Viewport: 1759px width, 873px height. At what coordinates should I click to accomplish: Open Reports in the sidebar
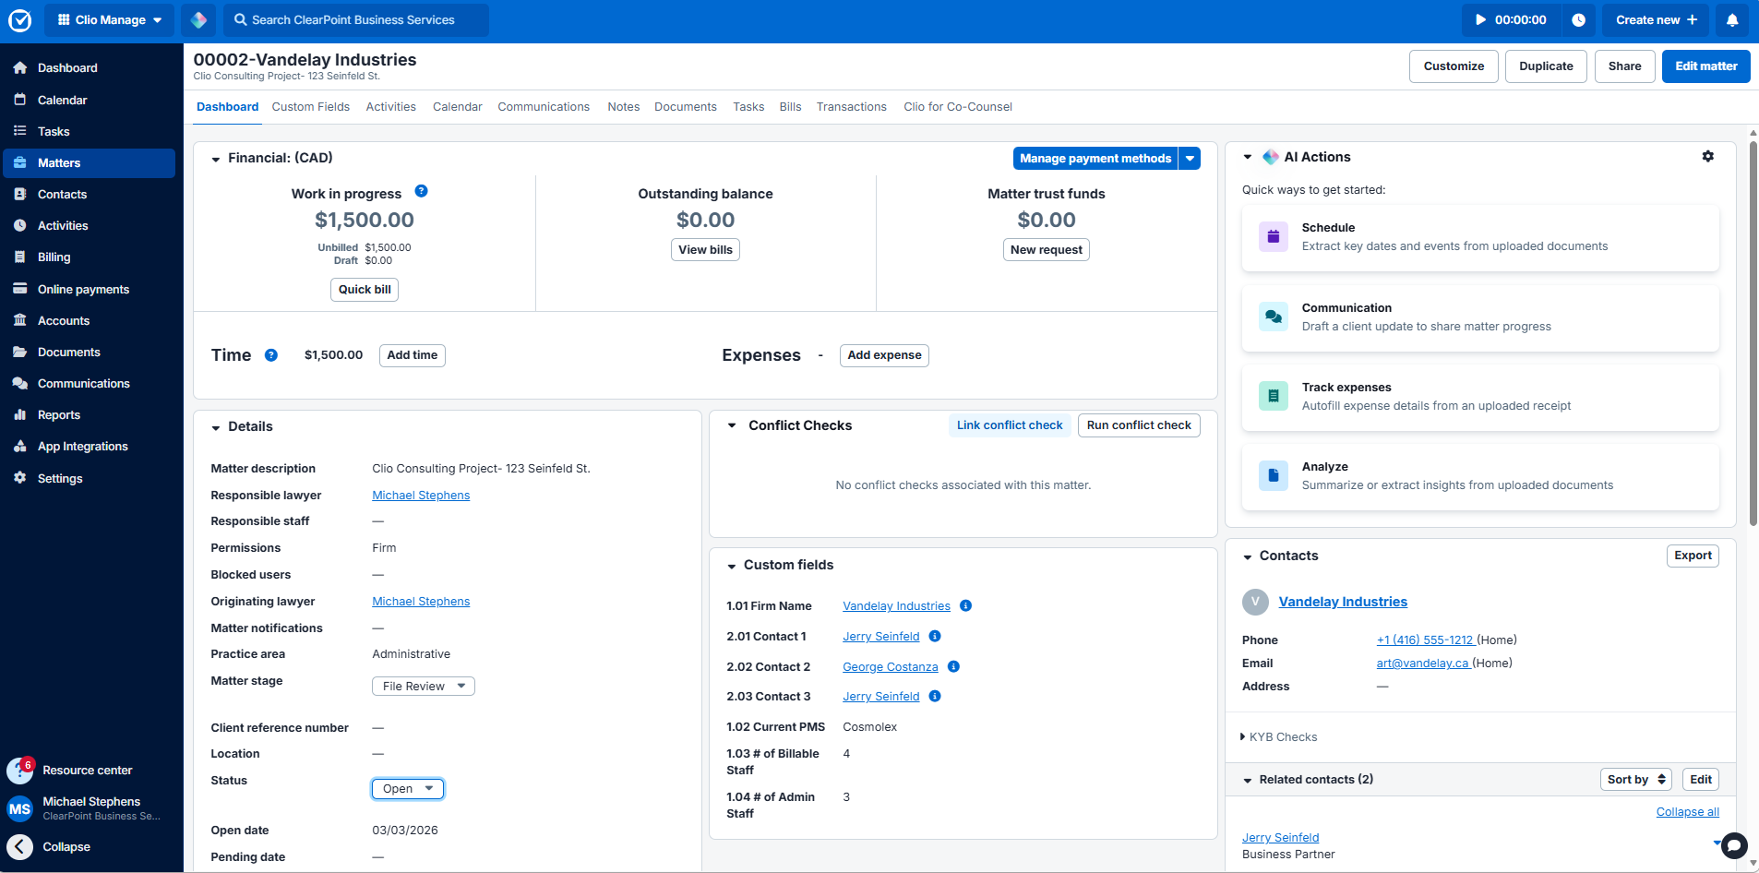[x=89, y=415]
